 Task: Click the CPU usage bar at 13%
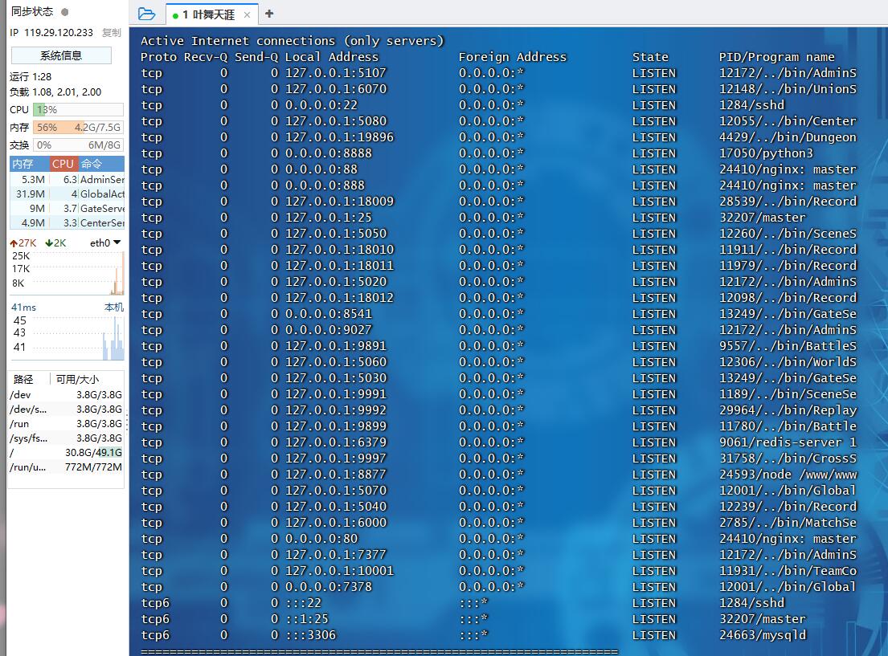78,110
